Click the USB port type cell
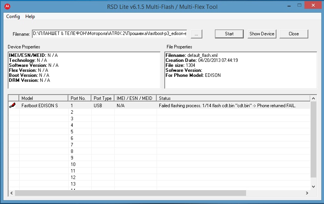Image resolution: width=324 pixels, height=204 pixels. 98,106
